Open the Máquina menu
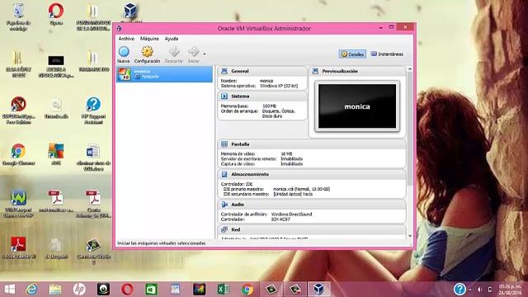528x297 pixels. click(149, 39)
